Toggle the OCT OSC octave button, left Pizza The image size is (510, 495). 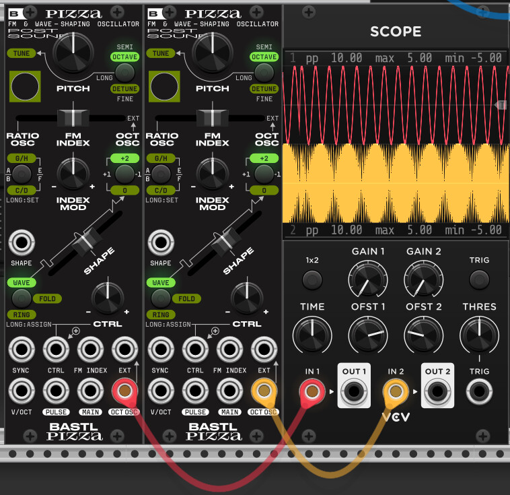pyautogui.click(x=125, y=174)
